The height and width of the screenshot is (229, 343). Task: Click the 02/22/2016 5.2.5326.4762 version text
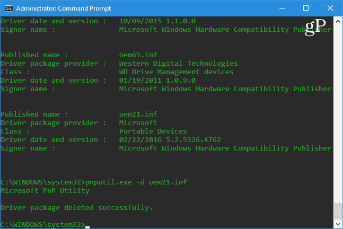point(170,140)
